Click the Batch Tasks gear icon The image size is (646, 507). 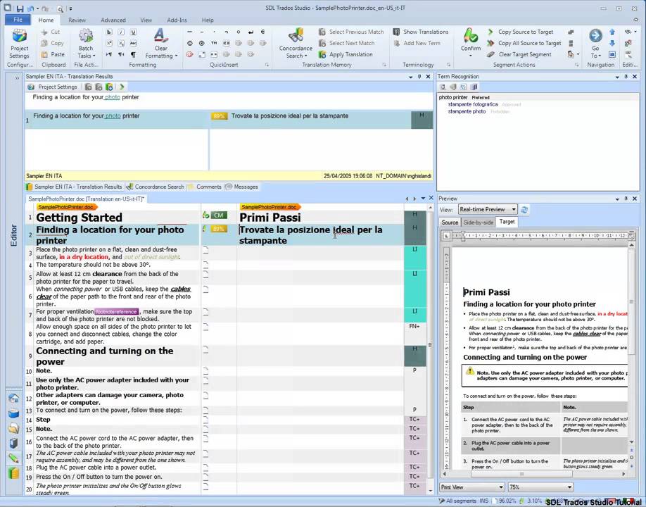pyautogui.click(x=86, y=36)
